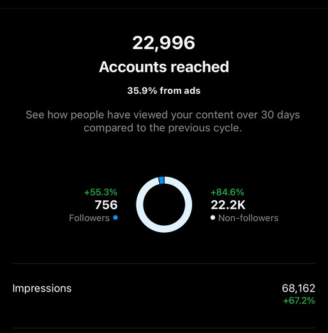Tap the +84.6% non-followers growth figure
328x333 pixels.
click(227, 193)
